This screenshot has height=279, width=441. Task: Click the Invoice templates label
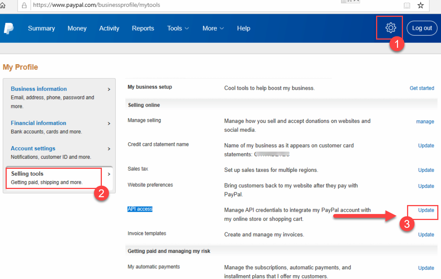click(x=147, y=233)
